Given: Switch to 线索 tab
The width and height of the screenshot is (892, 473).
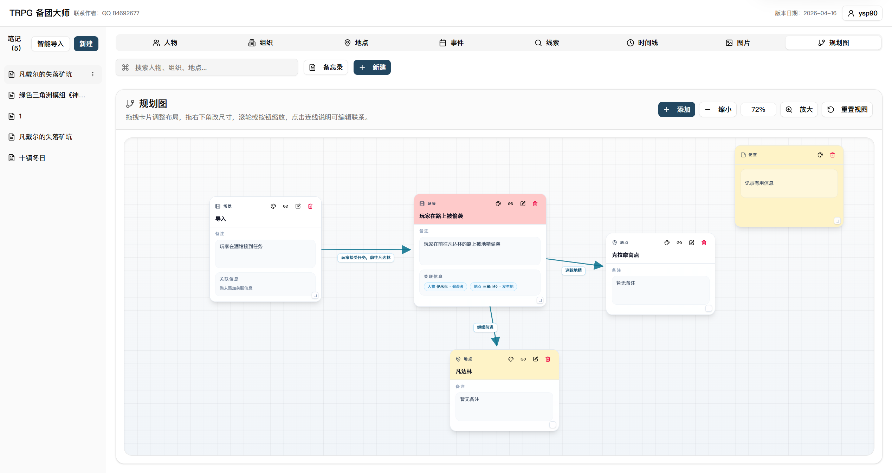Looking at the screenshot, I should [x=547, y=43].
